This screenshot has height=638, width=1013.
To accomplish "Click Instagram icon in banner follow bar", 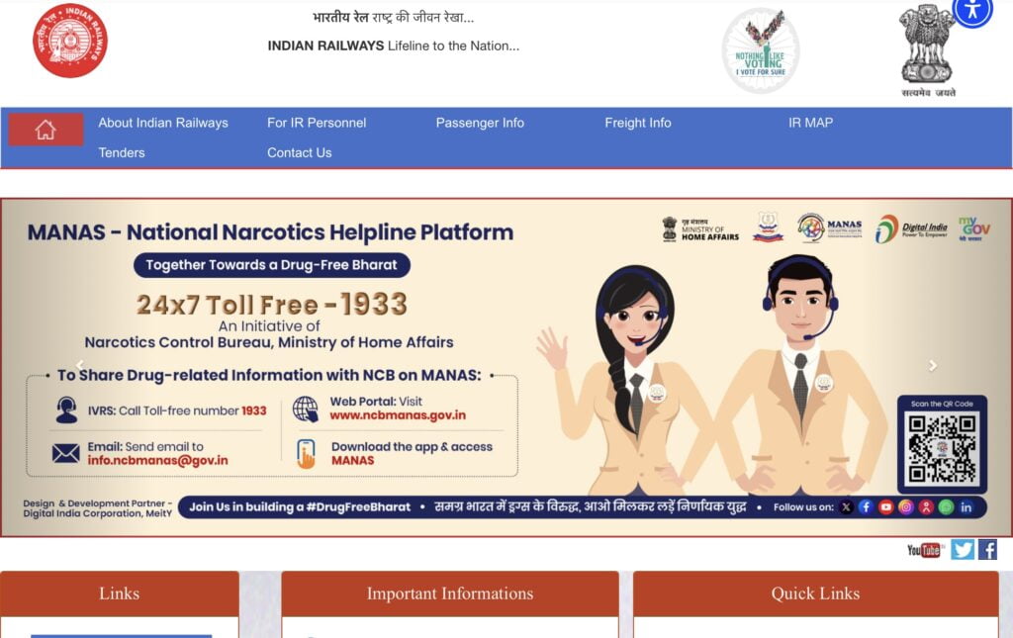I will tap(906, 506).
